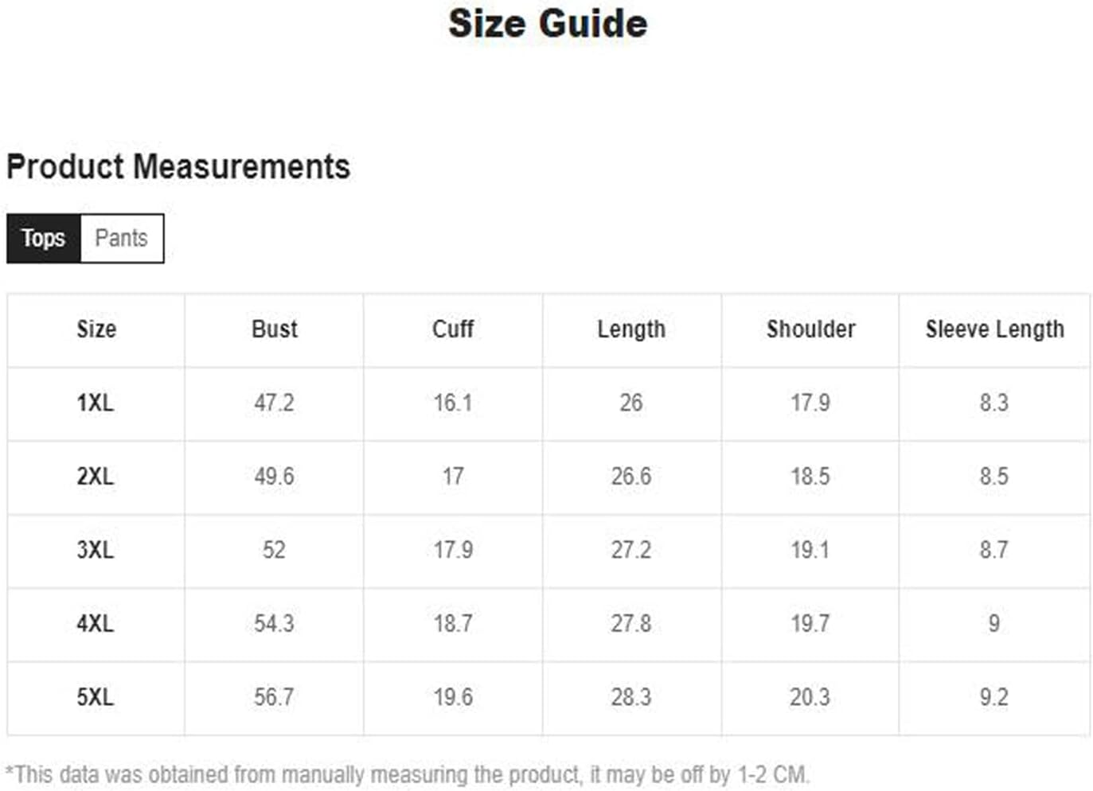Click the Length column header
The height and width of the screenshot is (791, 1093).
(631, 329)
